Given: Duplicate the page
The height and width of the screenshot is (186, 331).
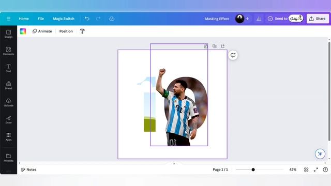Looking at the screenshot, I should click(215, 46).
